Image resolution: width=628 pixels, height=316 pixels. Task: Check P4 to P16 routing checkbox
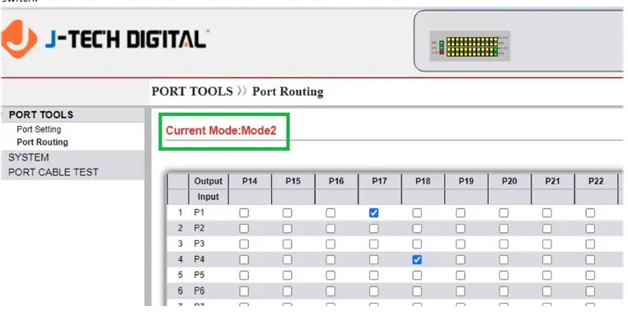tap(330, 259)
